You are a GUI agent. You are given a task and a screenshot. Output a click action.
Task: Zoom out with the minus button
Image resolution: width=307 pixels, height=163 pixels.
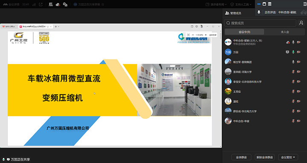point(193,35)
